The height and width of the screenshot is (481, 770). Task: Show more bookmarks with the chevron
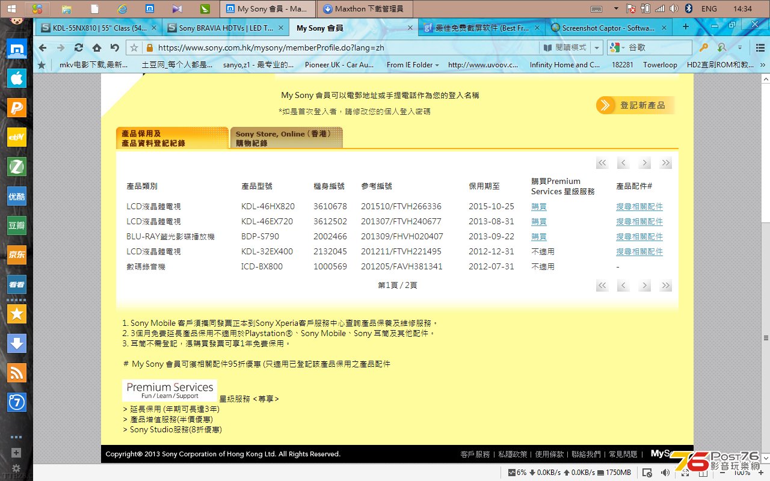click(x=763, y=65)
